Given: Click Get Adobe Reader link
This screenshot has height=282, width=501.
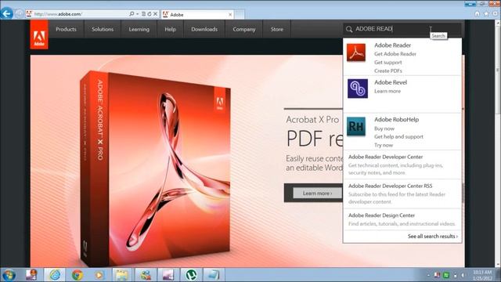Looking at the screenshot, I should coord(395,54).
